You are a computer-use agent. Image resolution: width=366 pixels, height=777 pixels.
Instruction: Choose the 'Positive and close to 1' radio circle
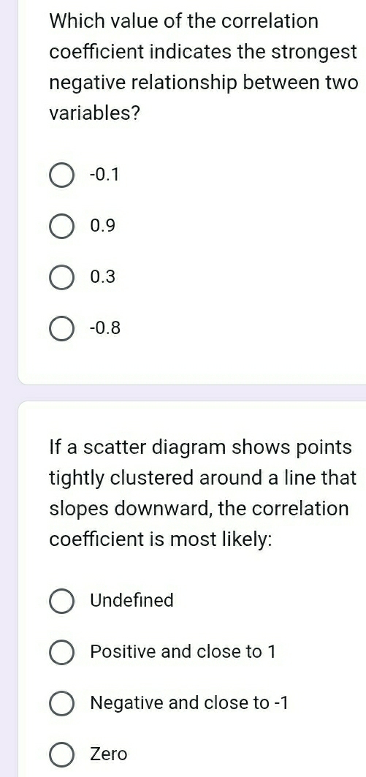(x=61, y=652)
